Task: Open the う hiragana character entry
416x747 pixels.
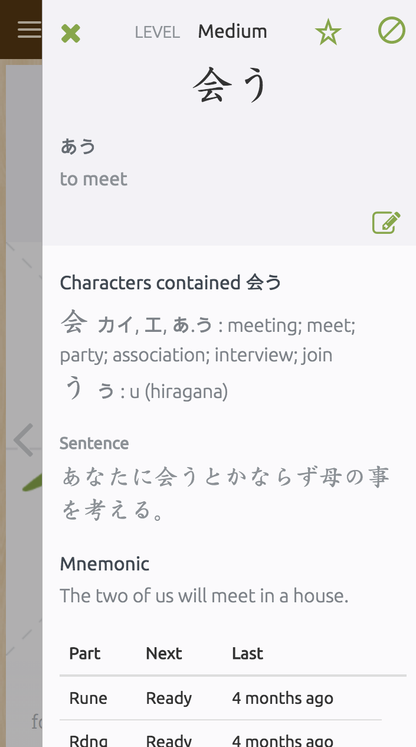Action: [x=74, y=389]
